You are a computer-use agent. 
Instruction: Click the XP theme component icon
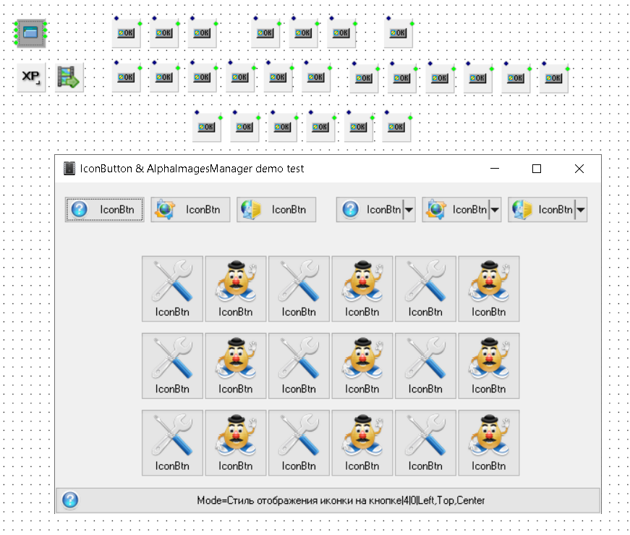point(31,77)
